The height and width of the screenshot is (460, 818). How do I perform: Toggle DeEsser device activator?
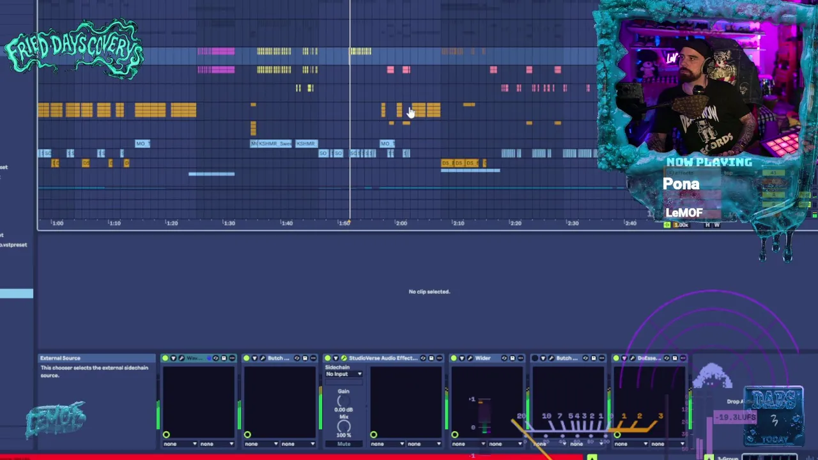pos(616,358)
